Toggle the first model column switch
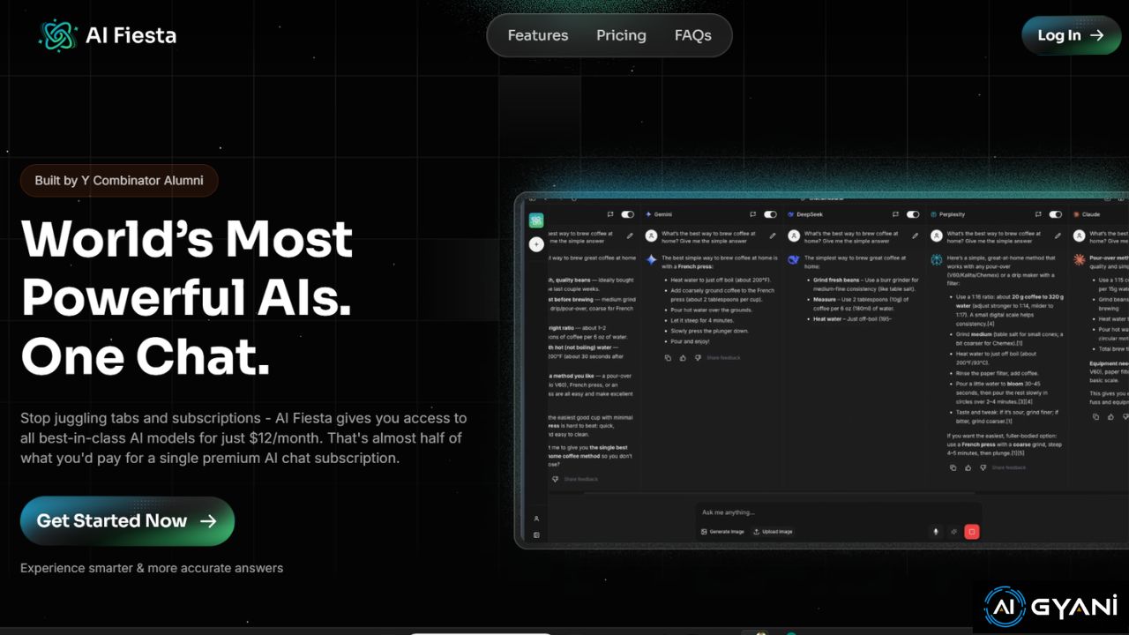 (x=628, y=214)
